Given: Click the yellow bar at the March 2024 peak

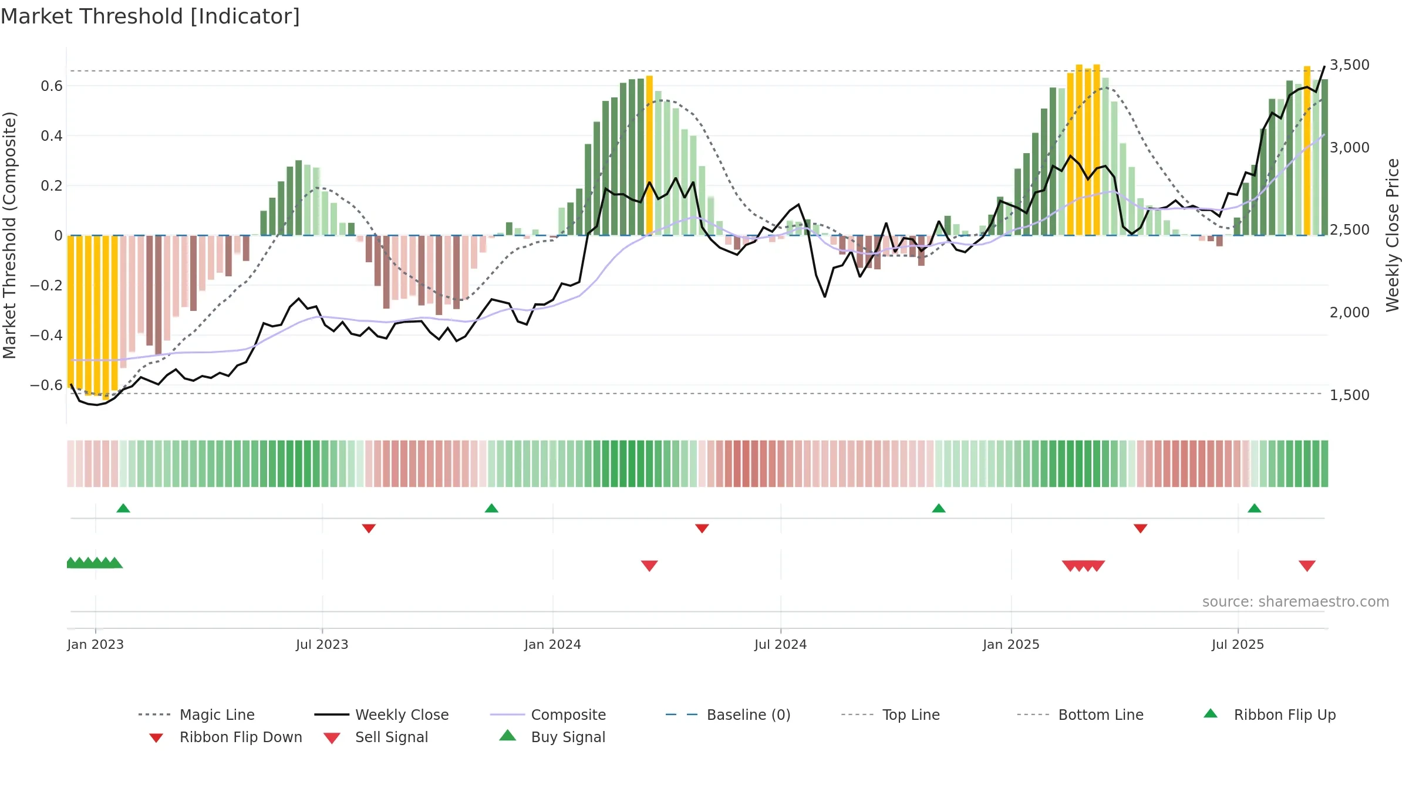Looking at the screenshot, I should (x=649, y=155).
